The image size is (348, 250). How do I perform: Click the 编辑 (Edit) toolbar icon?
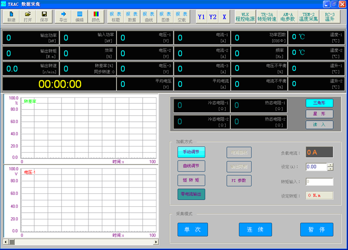(x=80, y=16)
